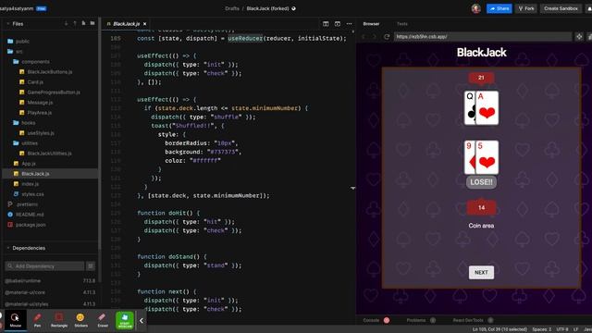This screenshot has height=333, width=592.
Task: Click the Spaces: 2 status bar entry
Action: [x=542, y=329]
